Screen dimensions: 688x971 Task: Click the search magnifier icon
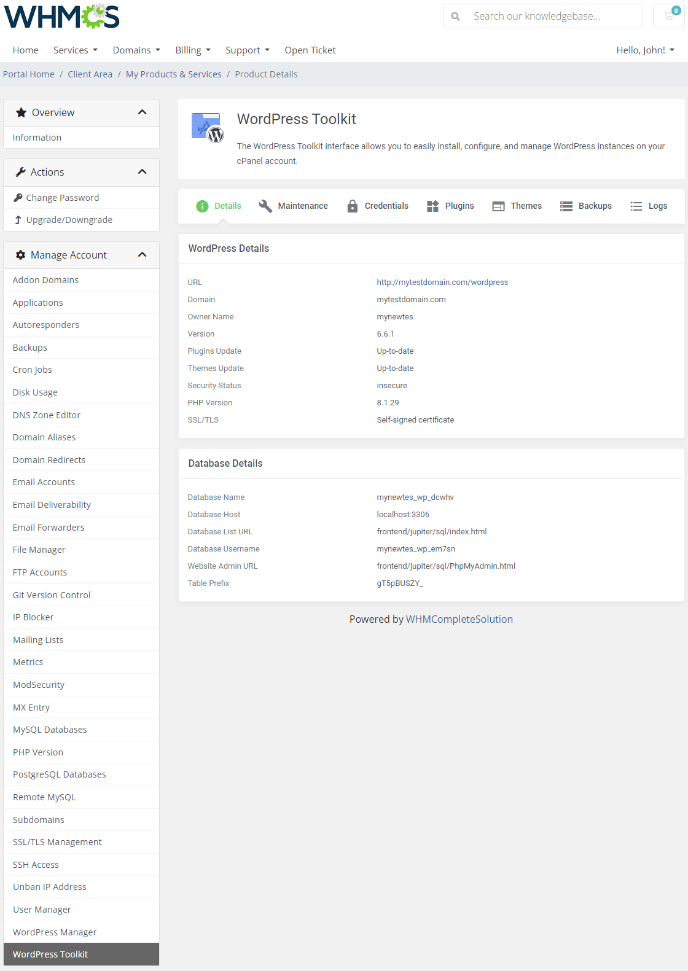point(456,17)
